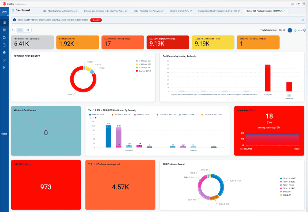Toggle TLSv1.3: 4253 legend entry
The image size is (308, 212).
(x=288, y=182)
